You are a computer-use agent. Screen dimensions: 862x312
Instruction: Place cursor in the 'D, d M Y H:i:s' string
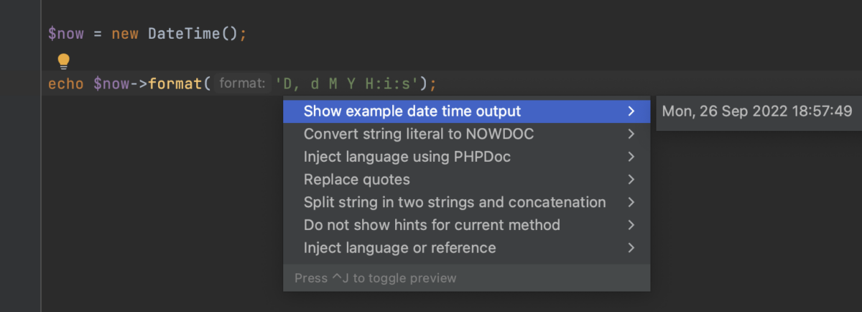click(x=346, y=84)
